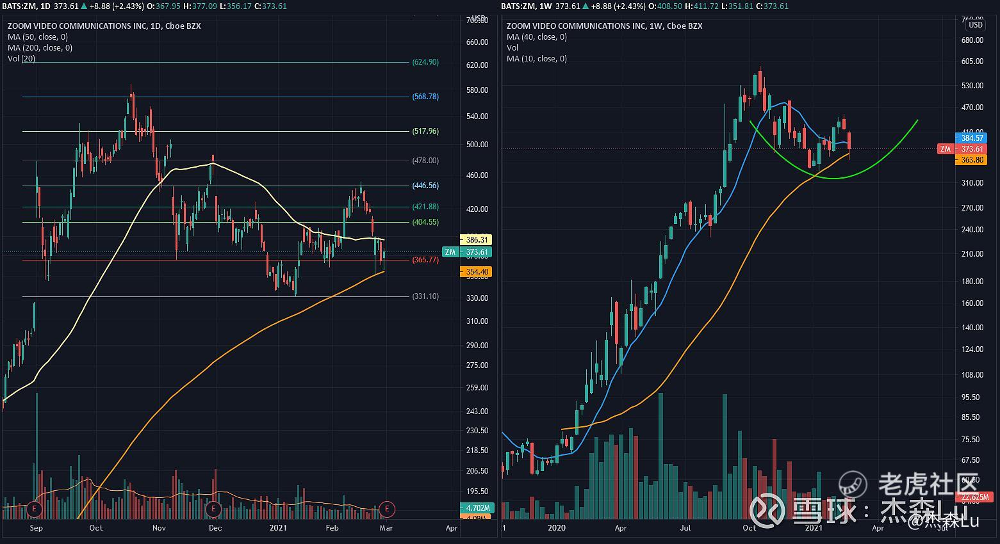Click the Jul 2020 label on weekly time axis

[685, 528]
